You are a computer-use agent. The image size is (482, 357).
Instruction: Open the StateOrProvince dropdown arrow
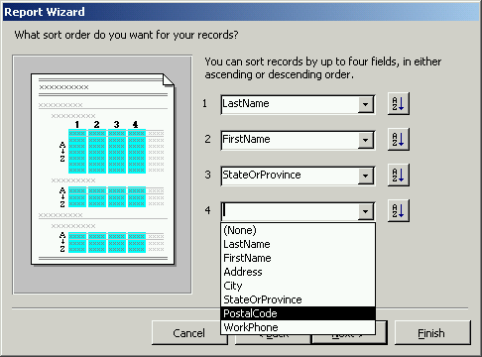click(x=365, y=176)
